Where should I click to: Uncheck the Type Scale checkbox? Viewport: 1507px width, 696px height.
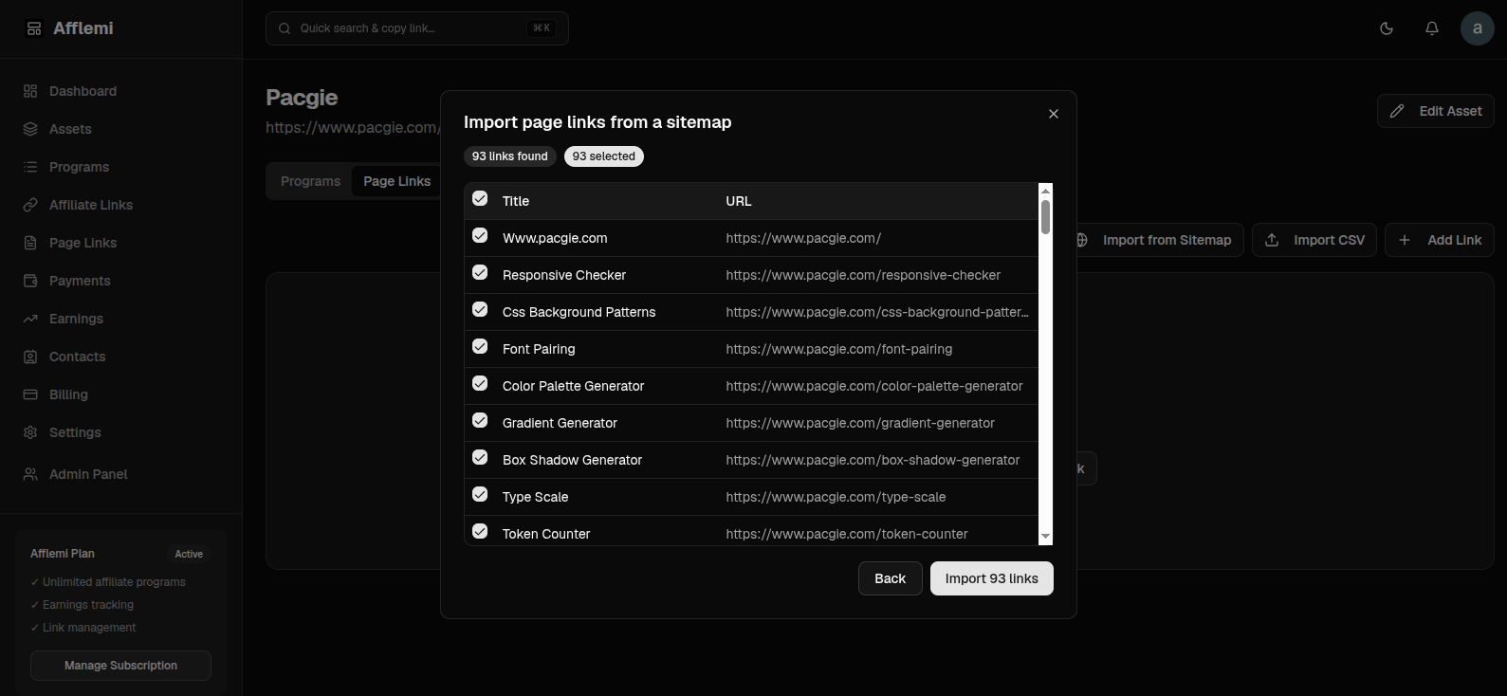click(x=480, y=494)
